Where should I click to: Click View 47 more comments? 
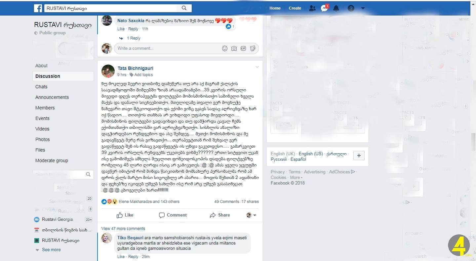123,229
